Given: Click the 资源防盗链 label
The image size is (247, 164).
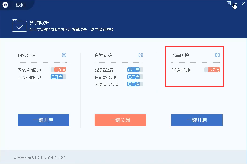Looking at the screenshot, I should (x=104, y=70).
